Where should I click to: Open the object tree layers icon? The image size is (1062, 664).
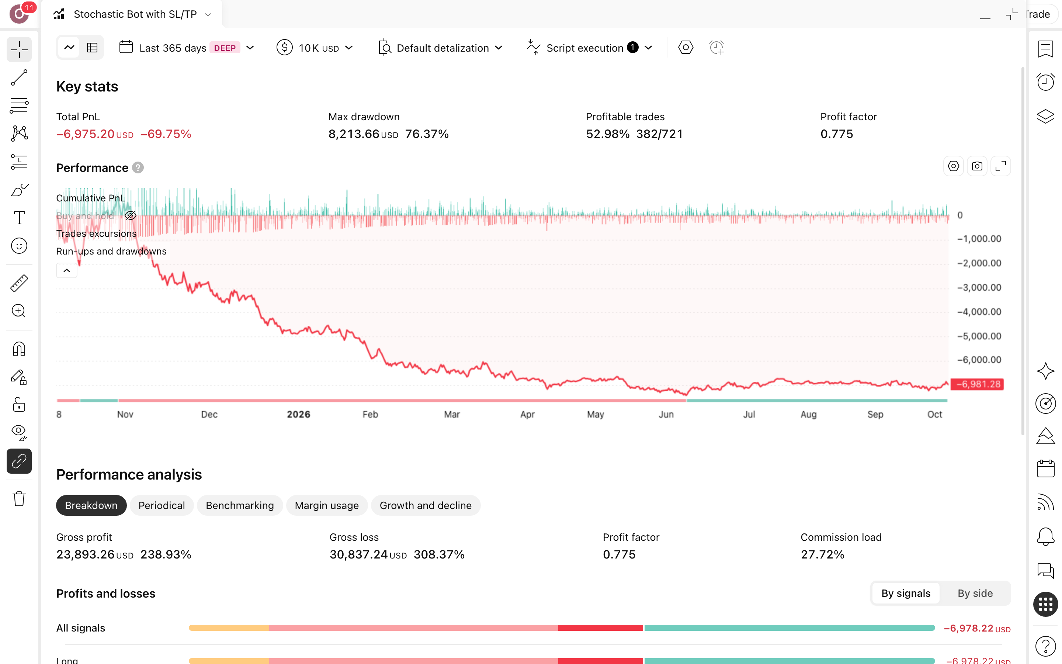tap(1045, 116)
